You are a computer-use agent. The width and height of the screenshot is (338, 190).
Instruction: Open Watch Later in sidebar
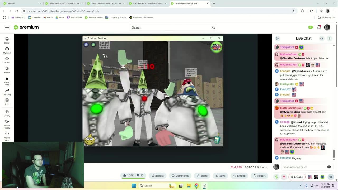click(7, 136)
